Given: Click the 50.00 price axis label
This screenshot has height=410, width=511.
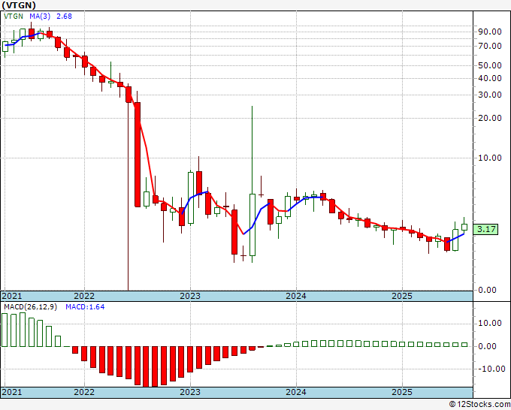Looking at the screenshot, I should tap(489, 65).
